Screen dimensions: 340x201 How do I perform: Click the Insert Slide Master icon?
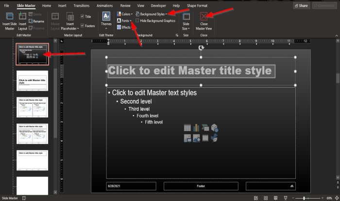[x=10, y=16]
